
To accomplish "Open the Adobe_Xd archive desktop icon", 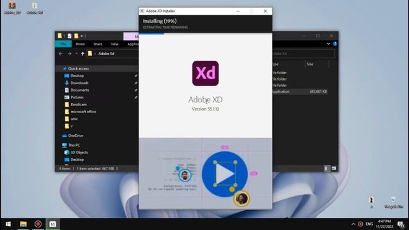I will point(12,8).
